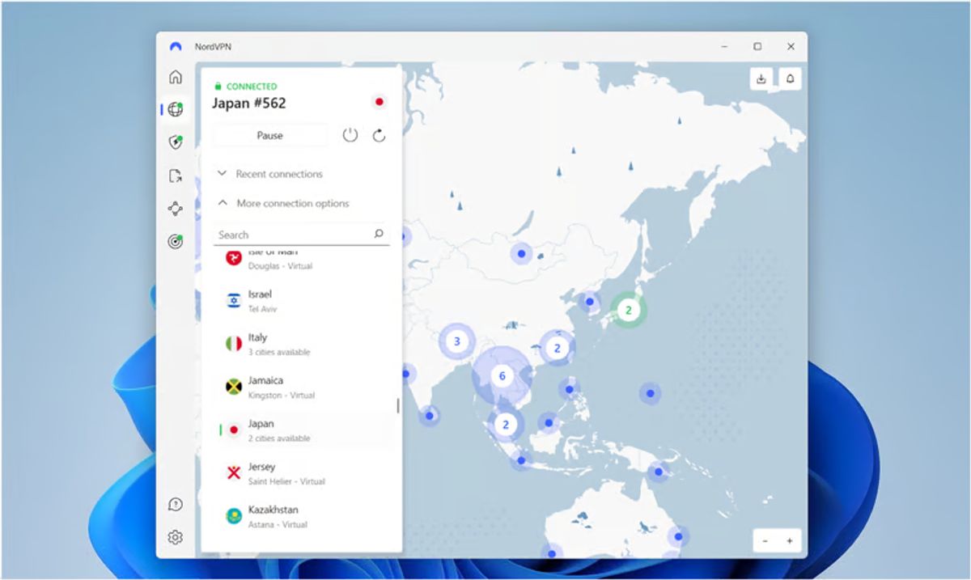Click the search magnifier icon
Screen dimensions: 971x580
tap(379, 235)
